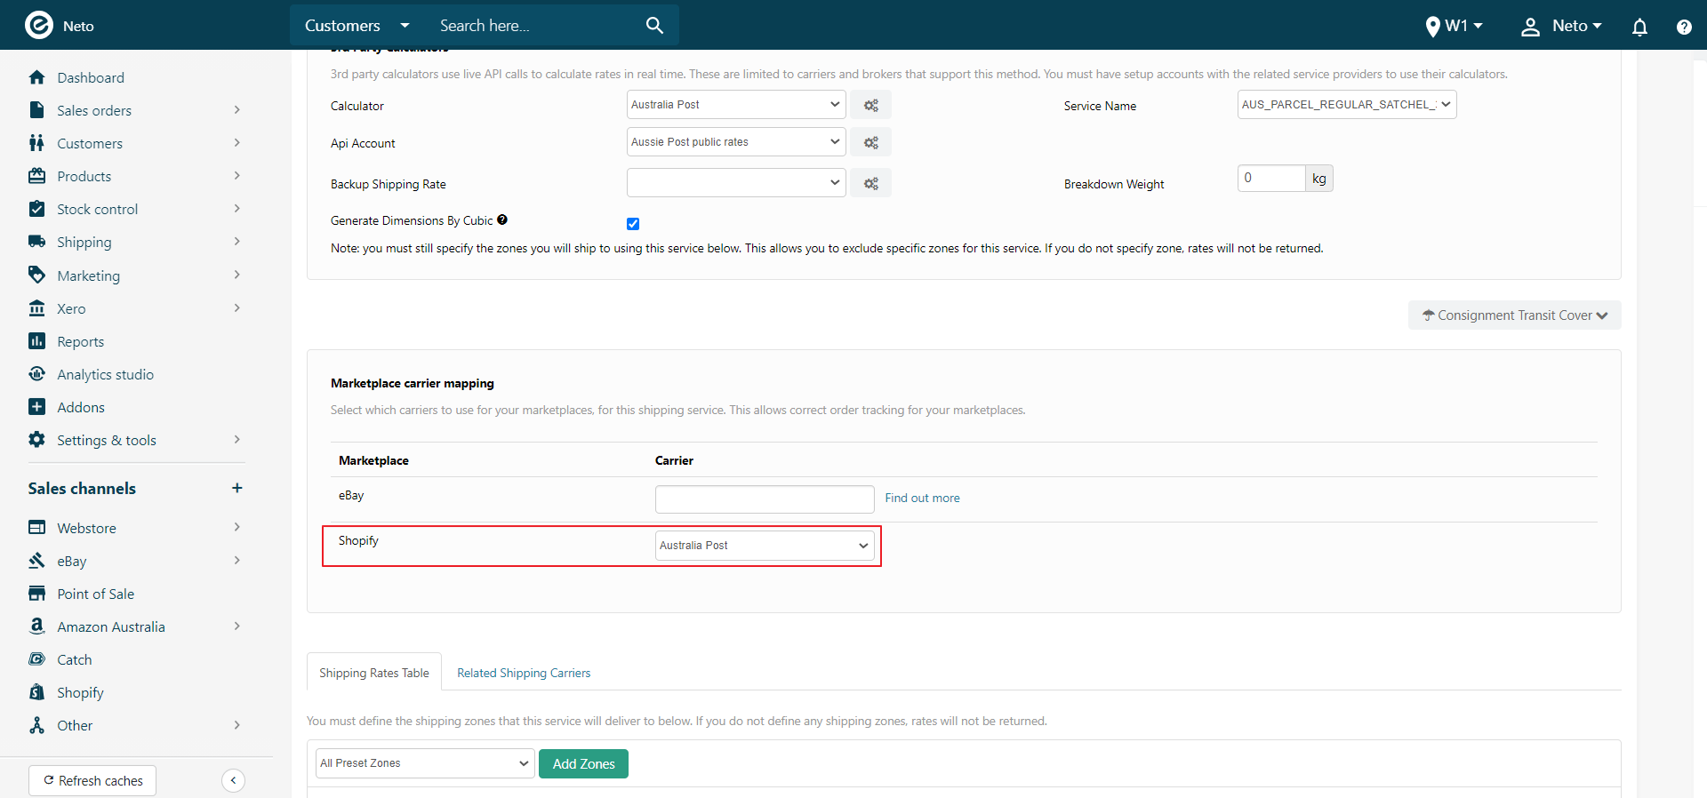Click the Point of Sale icon

[x=36, y=594]
